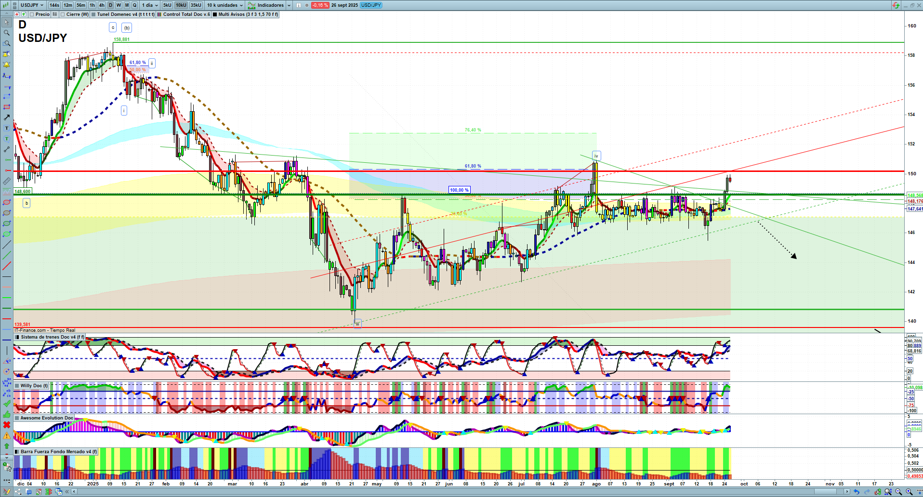Screen dimensions: 923x497
Task: Toggle the Precio checkbox
Action: (32, 14)
